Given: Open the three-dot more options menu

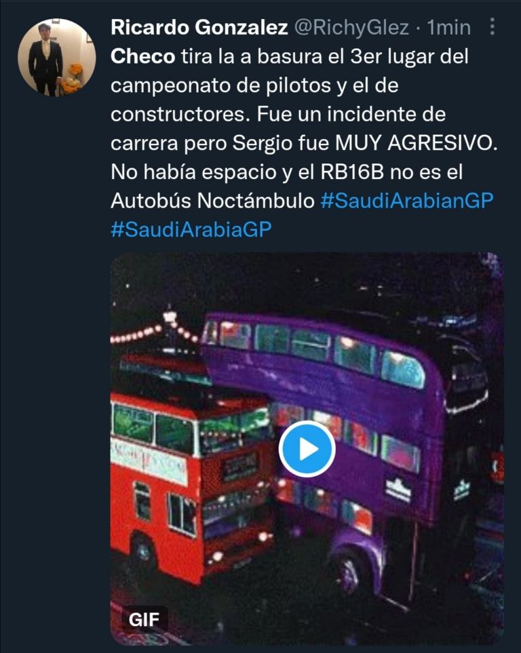Looking at the screenshot, I should point(493,26).
